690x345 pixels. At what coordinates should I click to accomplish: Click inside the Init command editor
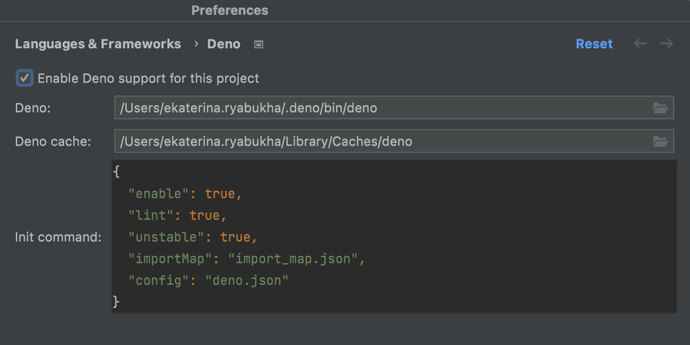coord(394,236)
